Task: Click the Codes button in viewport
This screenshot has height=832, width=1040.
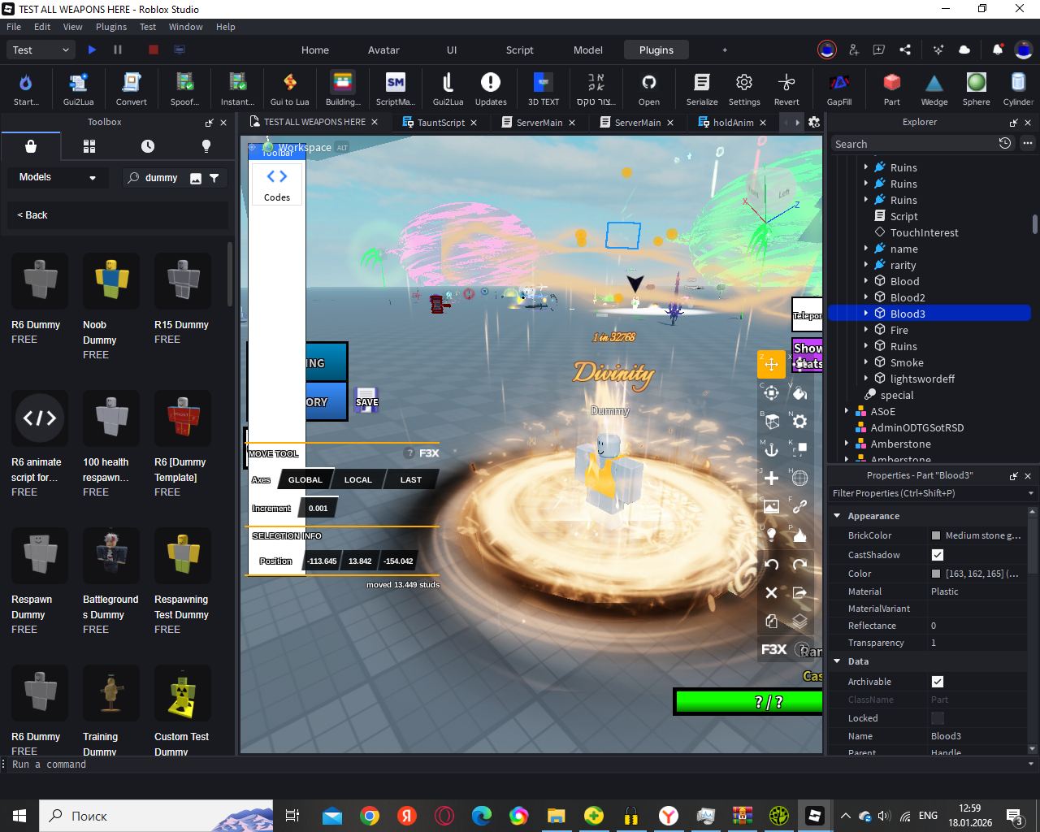Action: [277, 184]
